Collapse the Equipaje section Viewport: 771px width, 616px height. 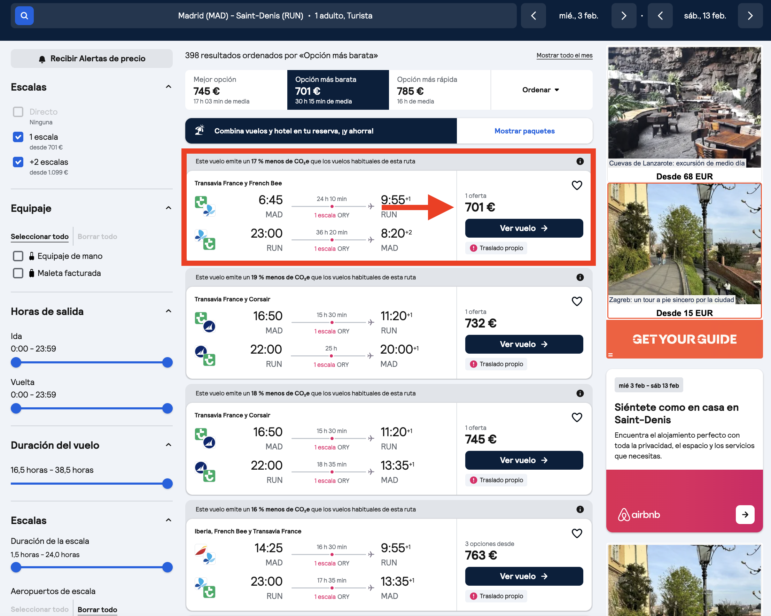(x=169, y=208)
